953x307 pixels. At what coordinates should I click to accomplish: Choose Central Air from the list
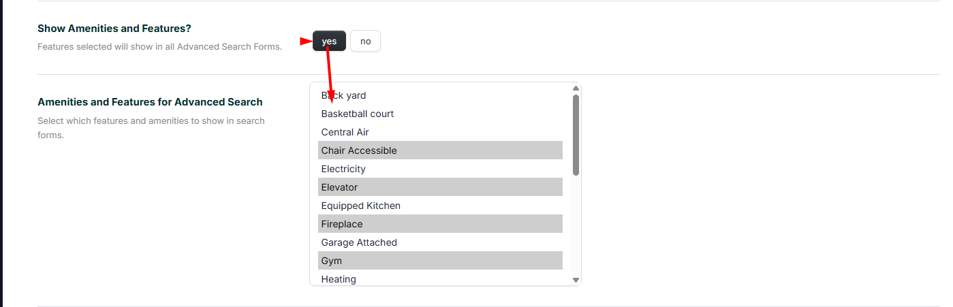pyautogui.click(x=345, y=132)
